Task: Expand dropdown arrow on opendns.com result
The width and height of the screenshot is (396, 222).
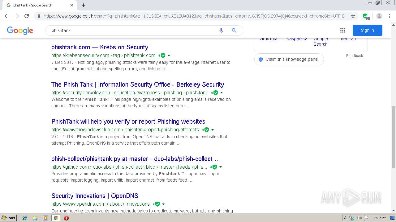Action: coord(163,204)
